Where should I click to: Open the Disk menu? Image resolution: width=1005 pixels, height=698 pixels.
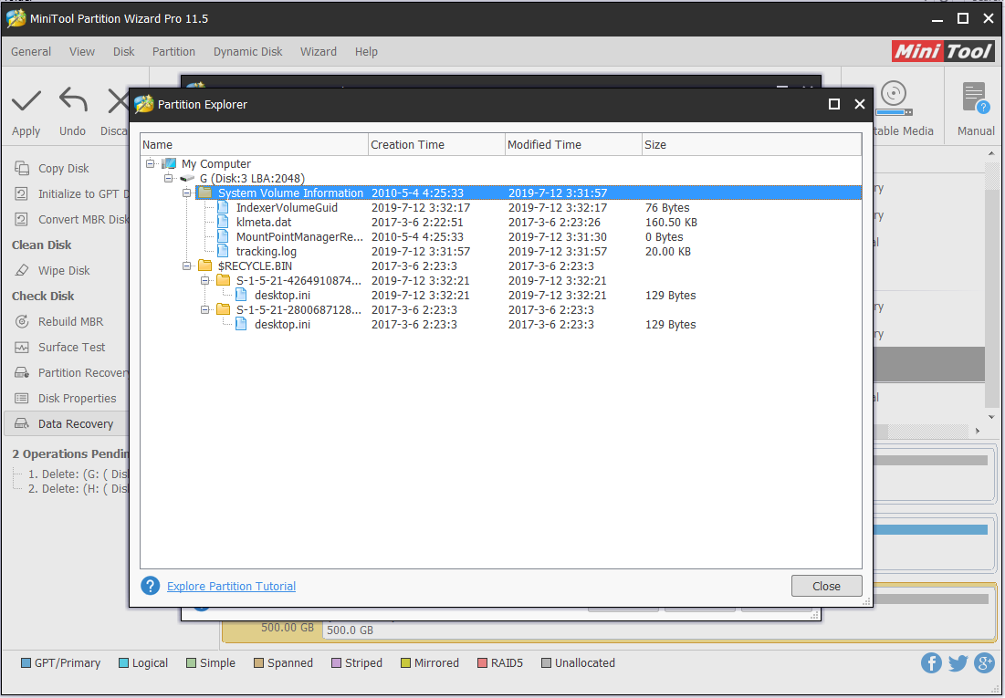(x=124, y=52)
